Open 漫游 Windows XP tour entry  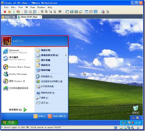click(x=18, y=81)
